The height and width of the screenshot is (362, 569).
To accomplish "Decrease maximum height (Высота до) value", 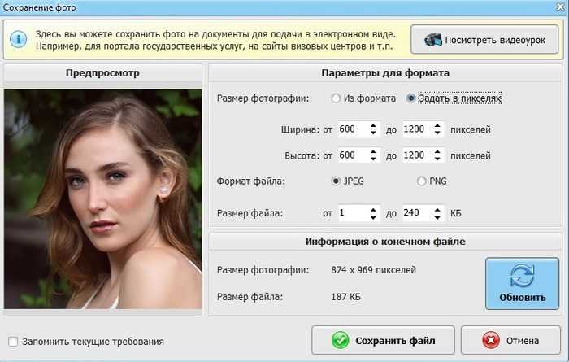I will point(437,159).
